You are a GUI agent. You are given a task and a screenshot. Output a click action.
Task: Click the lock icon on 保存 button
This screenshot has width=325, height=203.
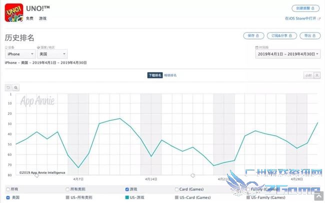pyautogui.click(x=257, y=35)
